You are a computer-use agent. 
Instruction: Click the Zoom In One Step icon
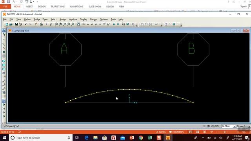(x=69, y=24)
